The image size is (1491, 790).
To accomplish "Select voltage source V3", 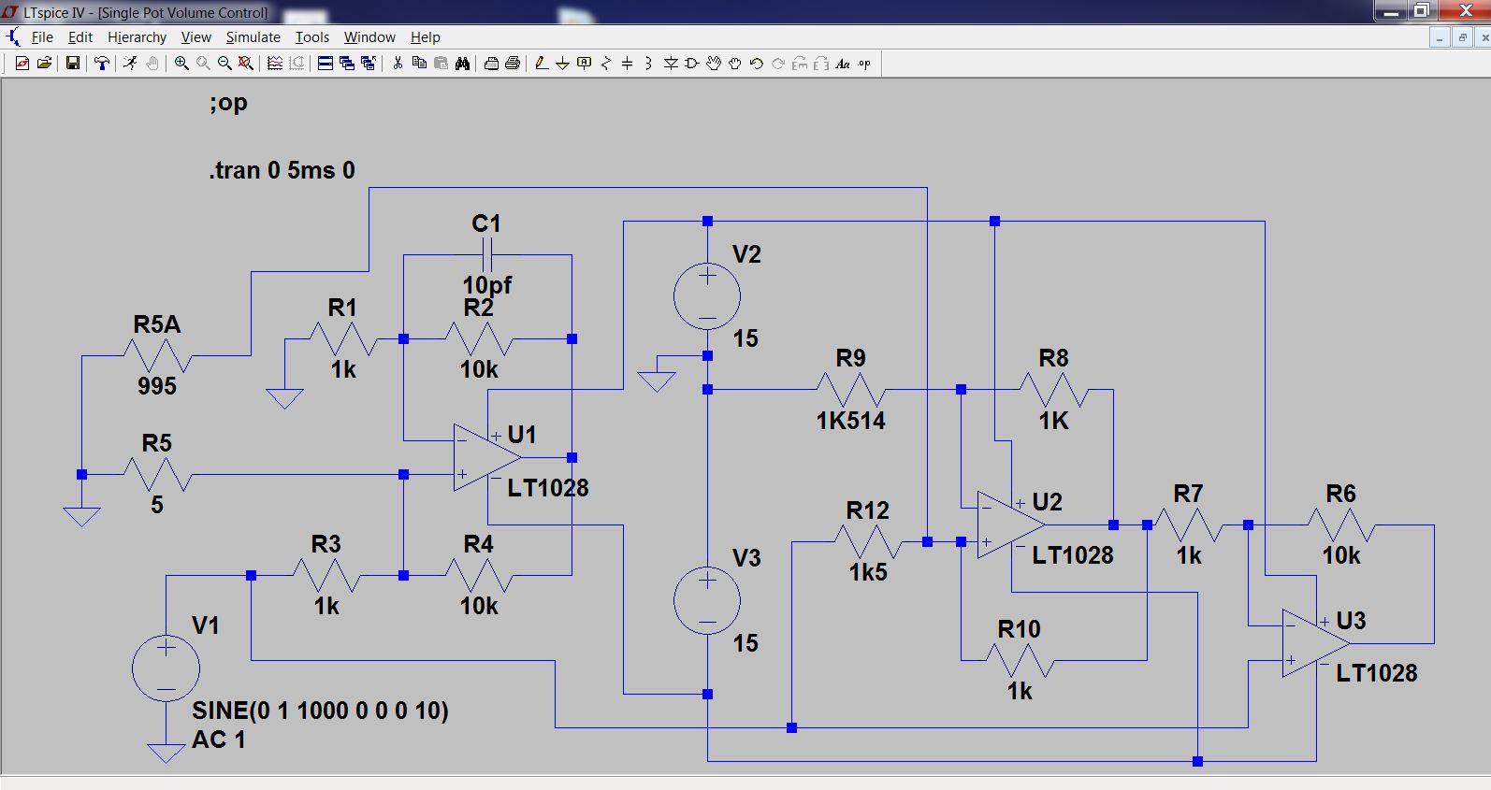I will point(707,601).
